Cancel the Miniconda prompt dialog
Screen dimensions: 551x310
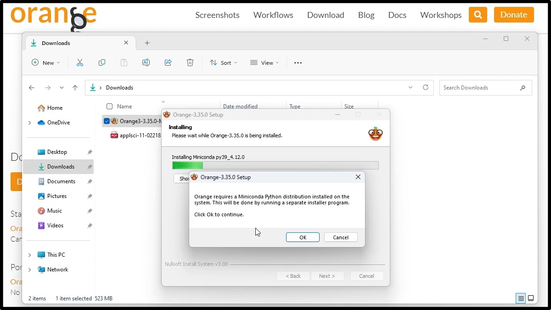[x=341, y=237]
